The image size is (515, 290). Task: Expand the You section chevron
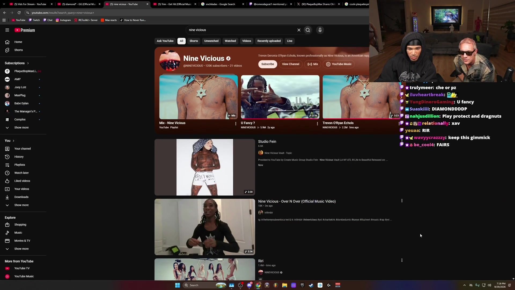coord(13,141)
